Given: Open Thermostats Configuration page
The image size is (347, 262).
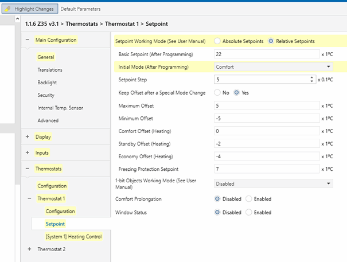Looking at the screenshot, I should tap(52, 186).
